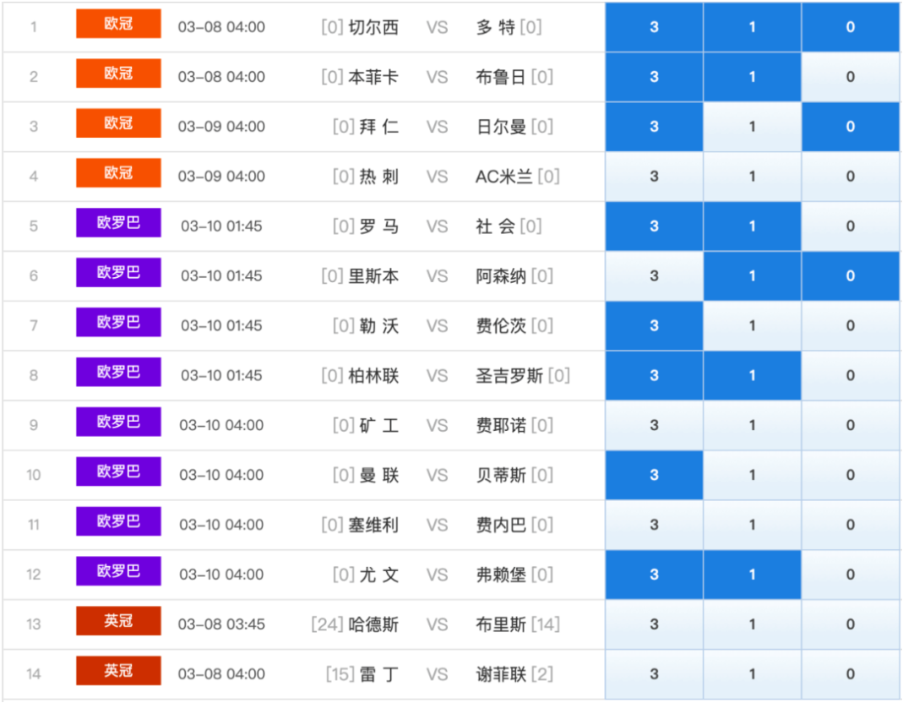Image resolution: width=903 pixels, height=703 pixels.
Task: Select option 3 for 雷丁 vs 谢菲联
Action: (x=654, y=674)
